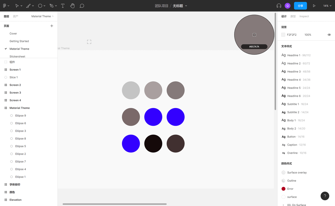The height and width of the screenshot is (206, 335).
Task: Select the Move tool arrow
Action: tap(17, 6)
